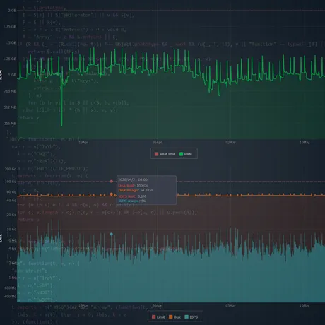Screen dimensions: 325x325
Task: Click the 2 GB label on RAM axis
Action: click(x=12, y=11)
